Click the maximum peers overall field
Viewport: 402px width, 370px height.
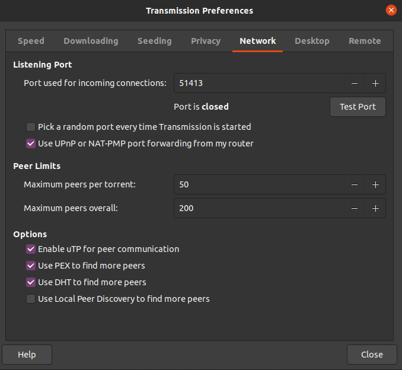[x=259, y=208]
